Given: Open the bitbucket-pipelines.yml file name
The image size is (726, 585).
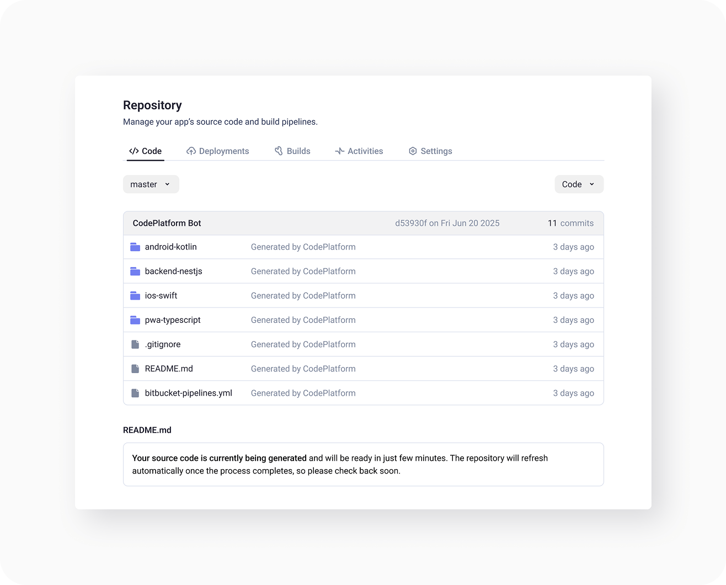Looking at the screenshot, I should tap(188, 393).
